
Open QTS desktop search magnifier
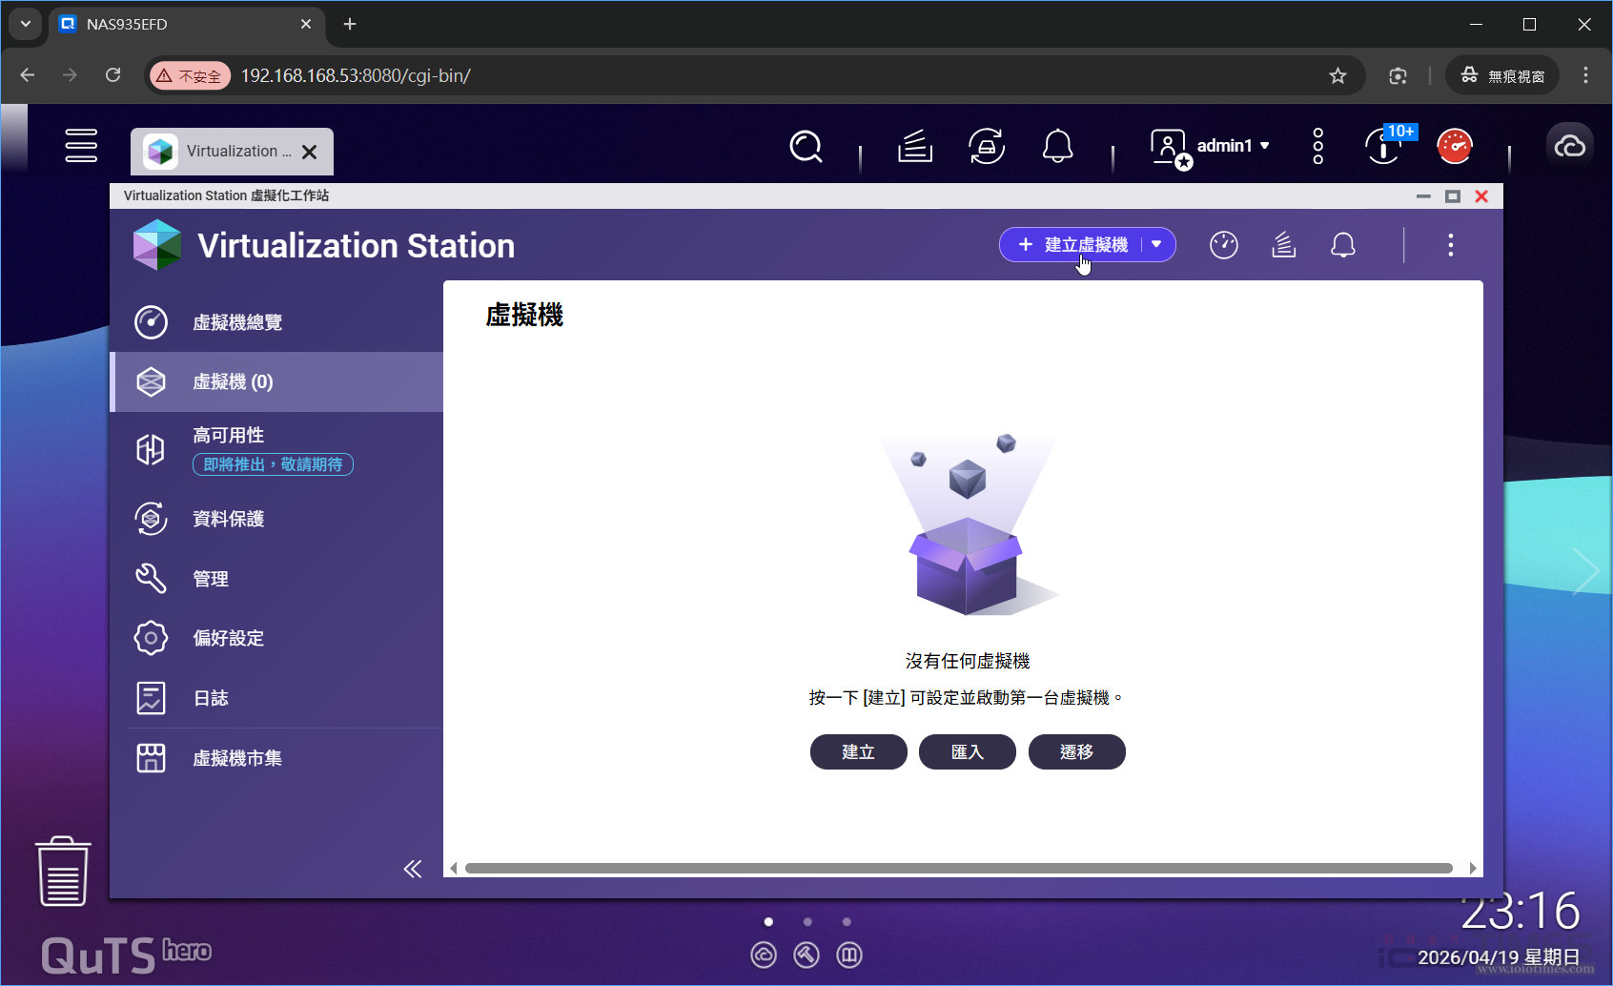click(806, 147)
